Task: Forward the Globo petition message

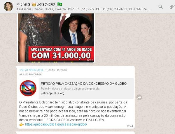Action: pos(139,97)
